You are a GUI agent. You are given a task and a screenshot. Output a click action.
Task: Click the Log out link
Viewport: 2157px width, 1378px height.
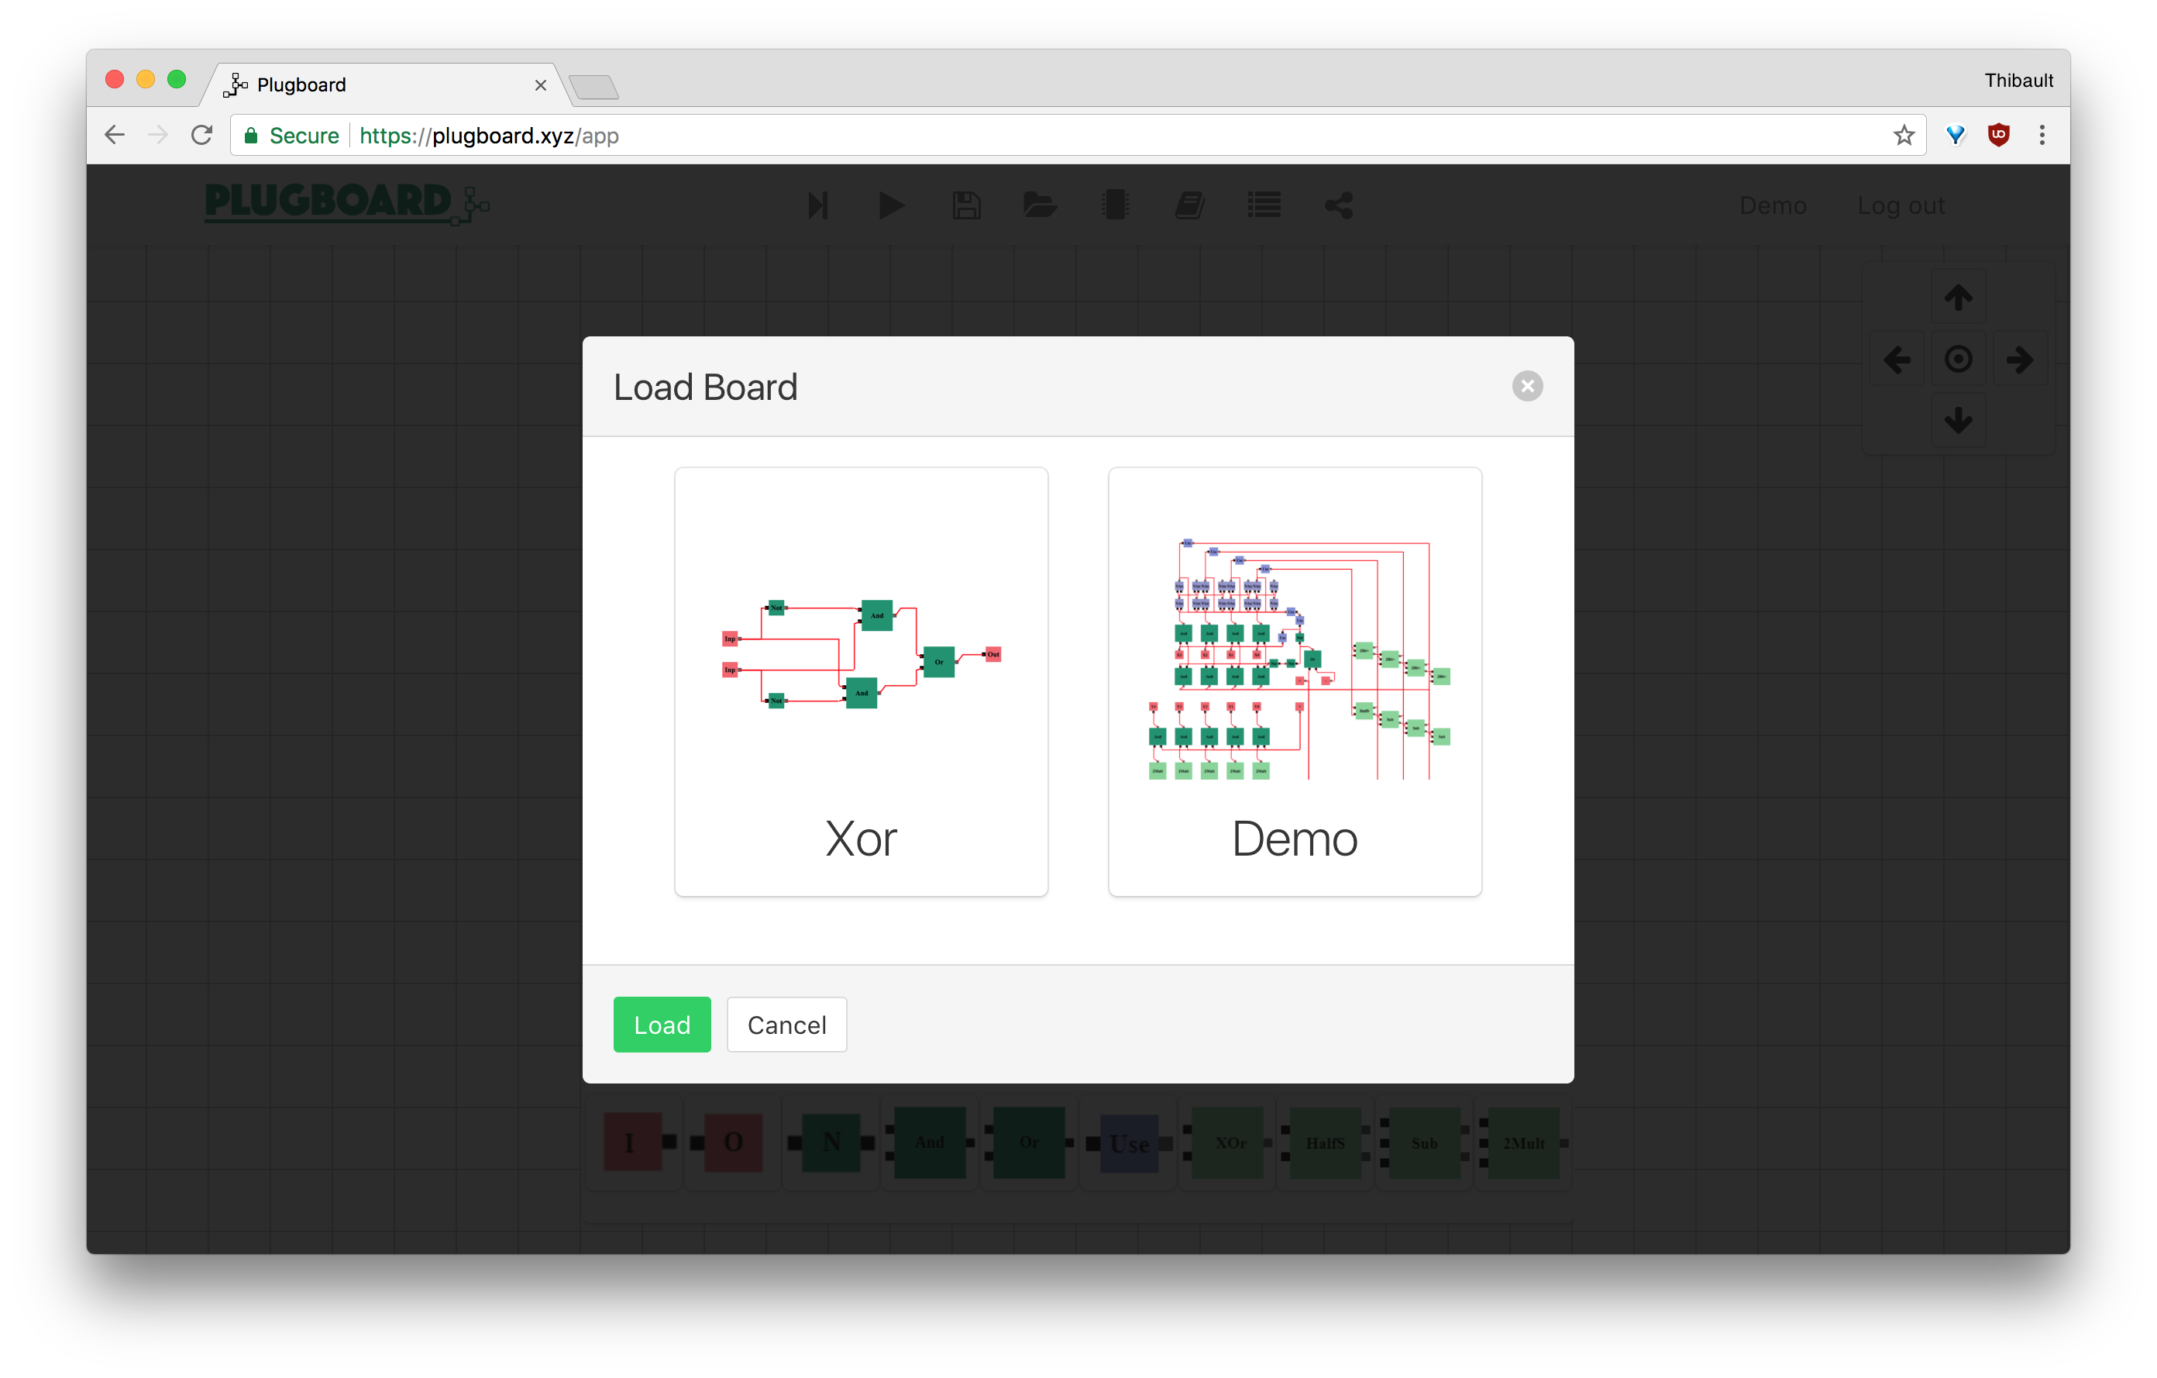[1900, 205]
